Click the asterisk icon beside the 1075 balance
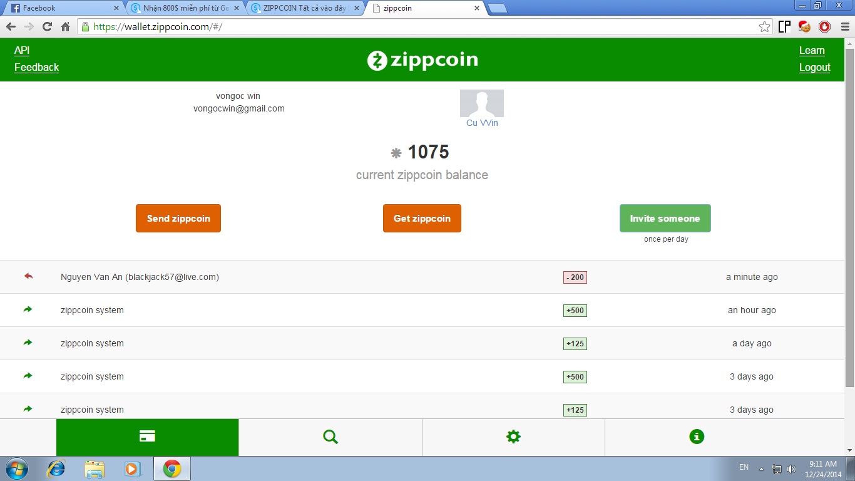 tap(396, 153)
